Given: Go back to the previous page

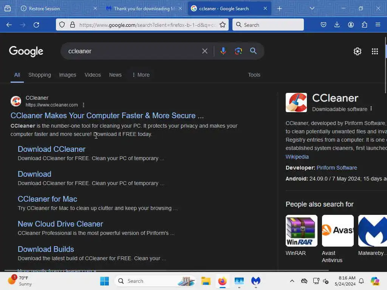Looking at the screenshot, I should coord(9,25).
